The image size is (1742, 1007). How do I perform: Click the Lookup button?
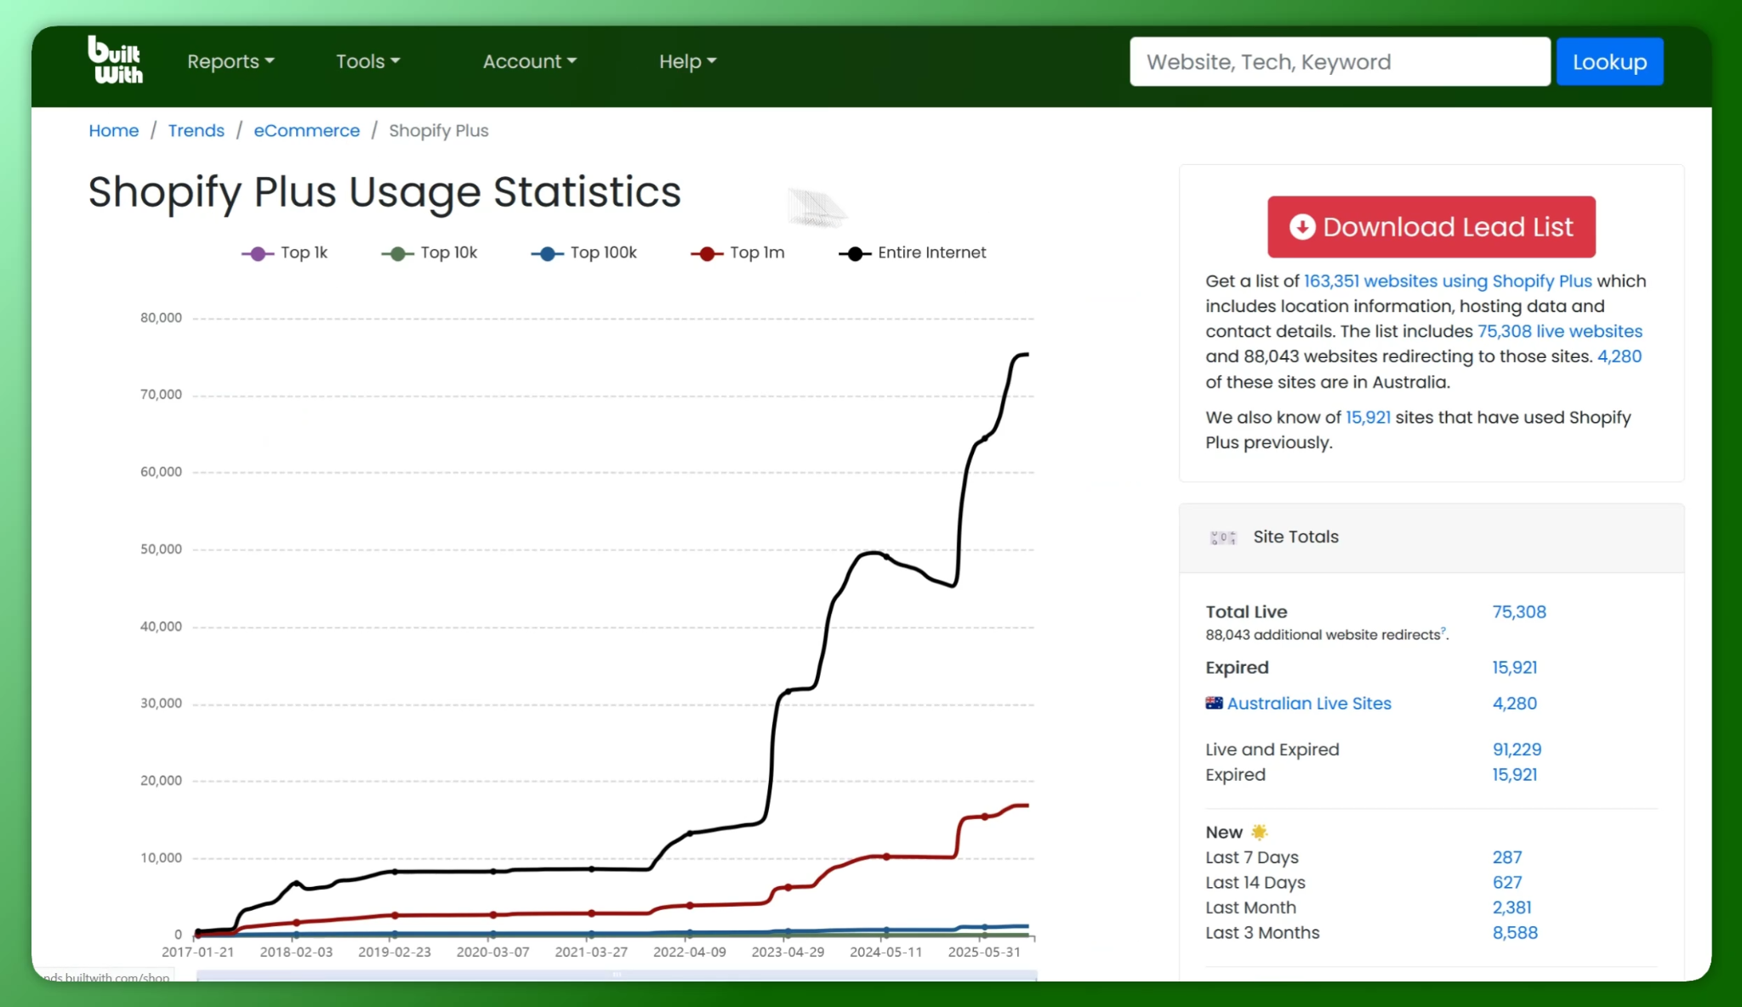[1609, 61]
